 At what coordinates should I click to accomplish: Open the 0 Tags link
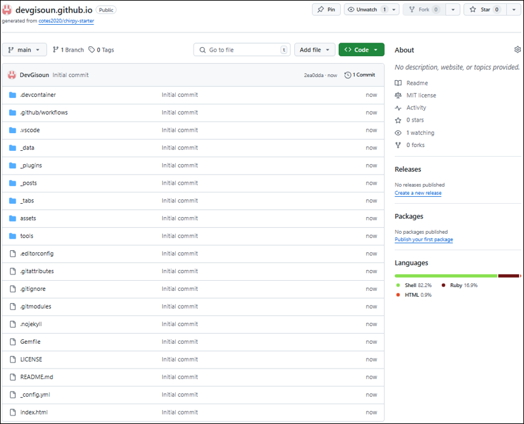[101, 50]
